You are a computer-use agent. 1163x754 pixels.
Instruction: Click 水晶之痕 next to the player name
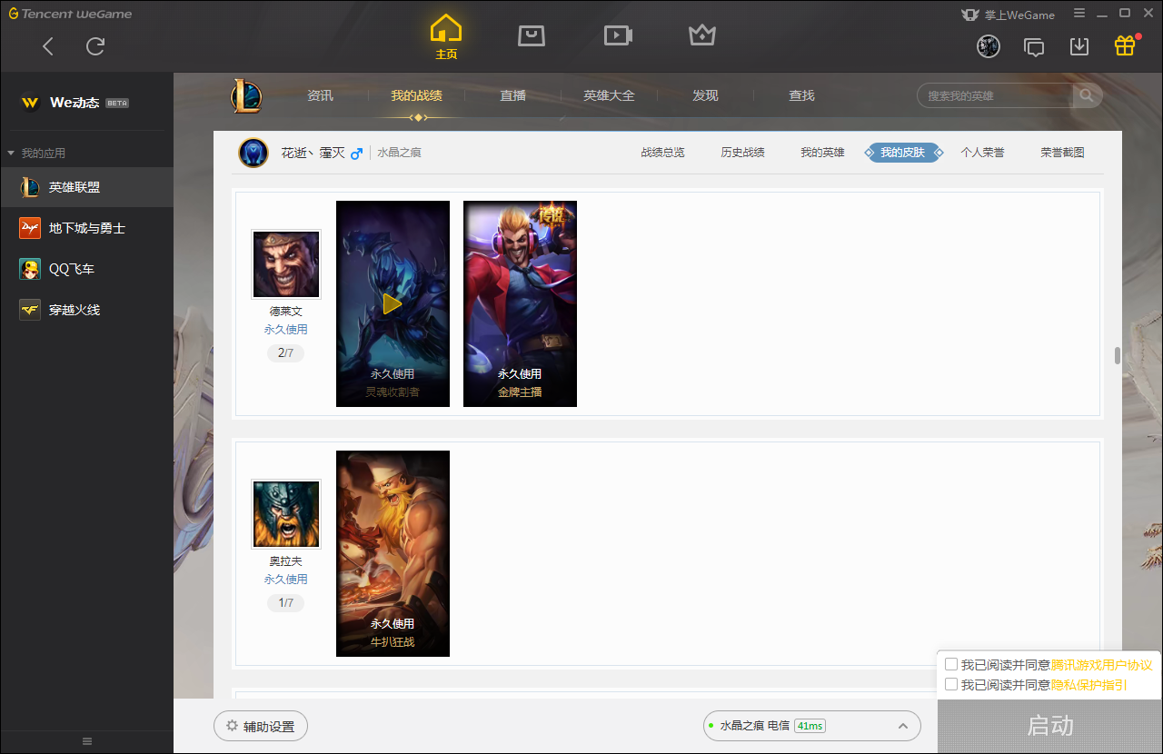(400, 153)
